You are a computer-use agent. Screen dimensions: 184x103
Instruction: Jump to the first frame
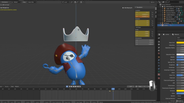[70, 86]
